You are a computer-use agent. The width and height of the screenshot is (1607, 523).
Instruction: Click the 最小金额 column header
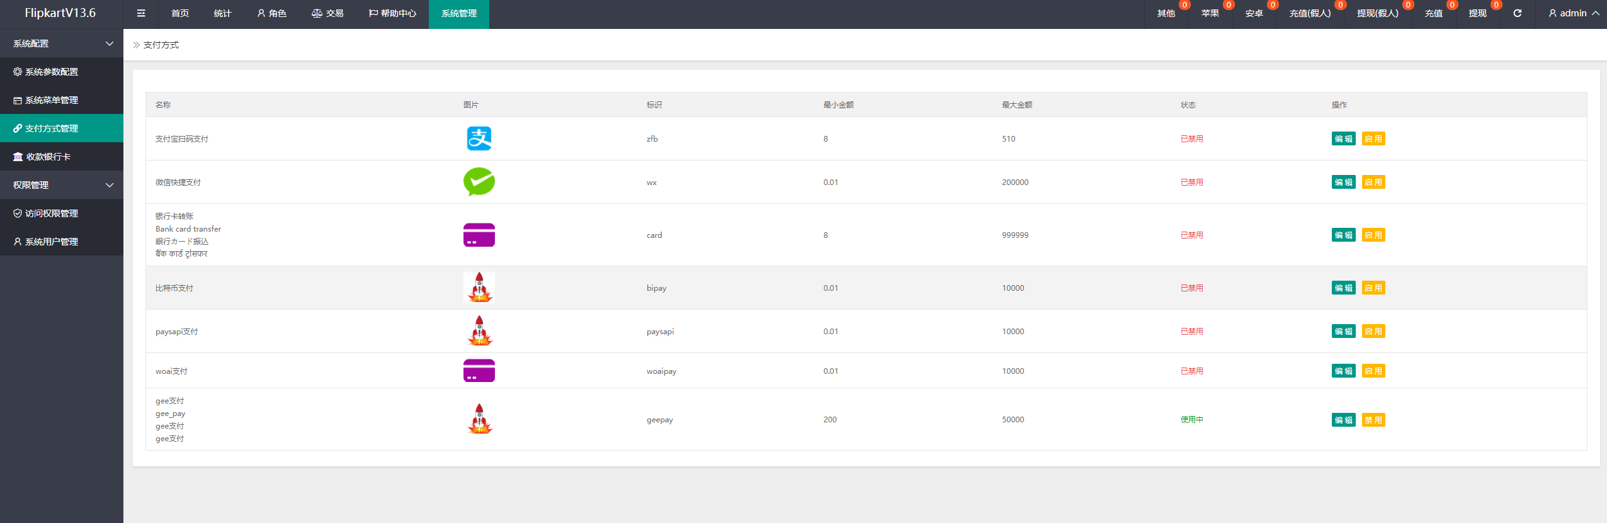(839, 104)
